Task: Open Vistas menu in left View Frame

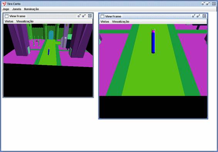Action: [x=9, y=22]
